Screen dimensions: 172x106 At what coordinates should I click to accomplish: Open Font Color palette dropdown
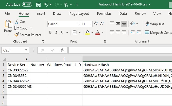point(103,32)
